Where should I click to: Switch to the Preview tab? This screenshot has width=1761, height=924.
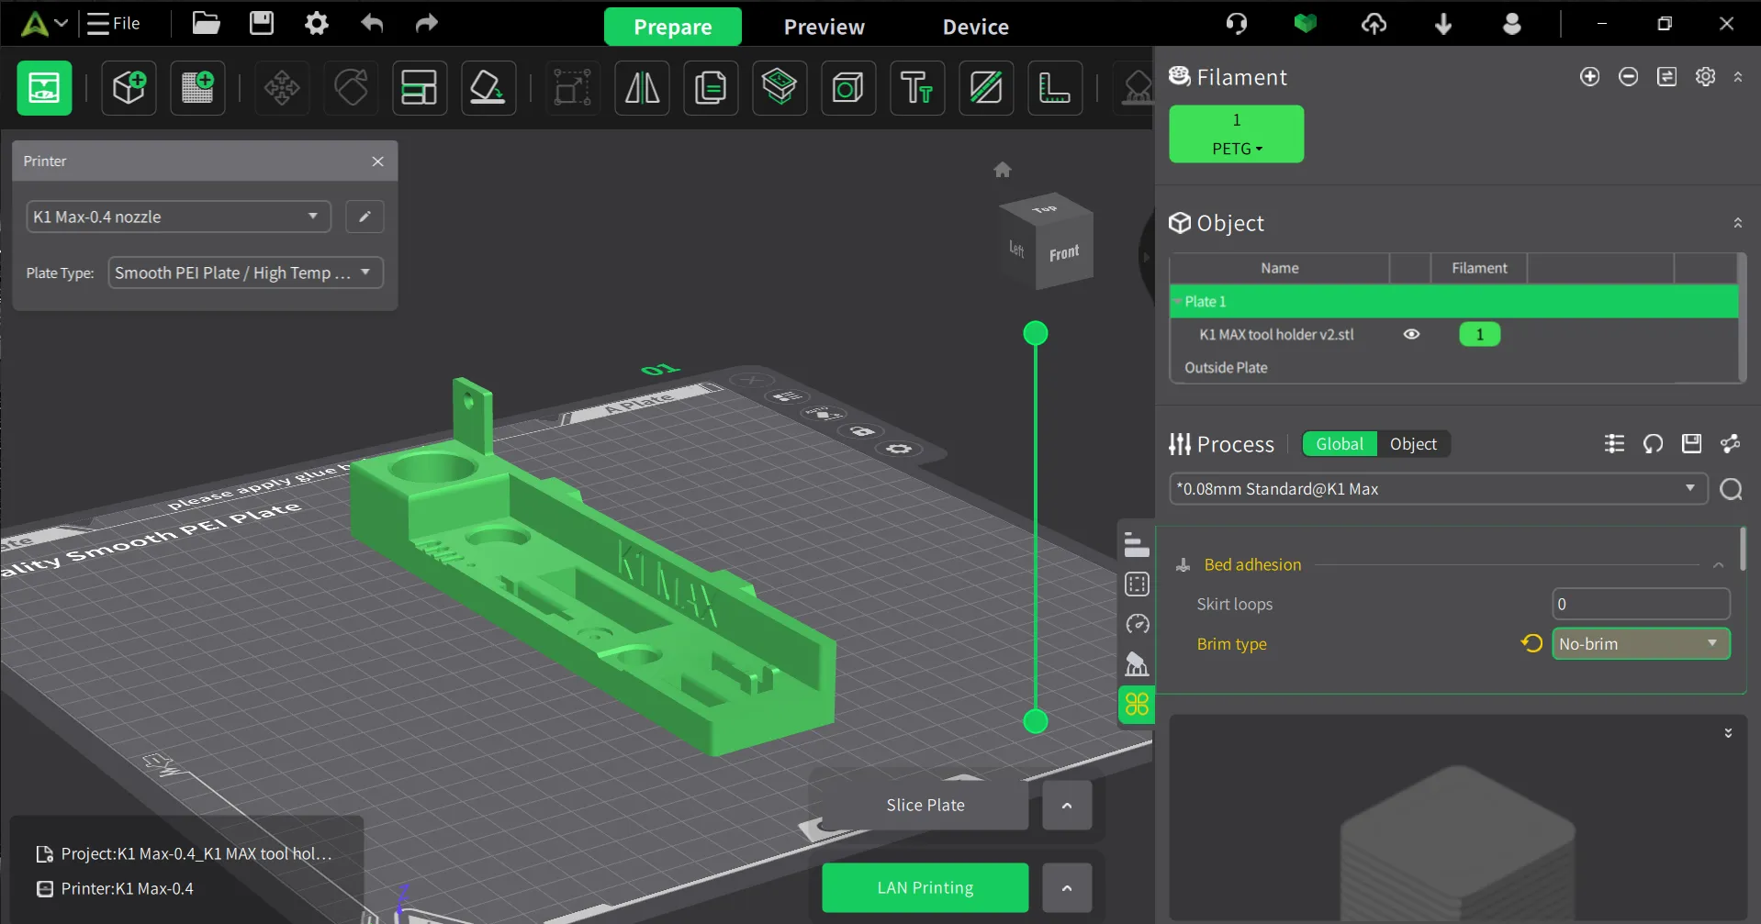(824, 26)
